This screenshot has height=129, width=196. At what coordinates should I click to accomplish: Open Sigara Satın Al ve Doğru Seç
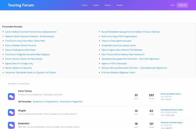coord(19,63)
